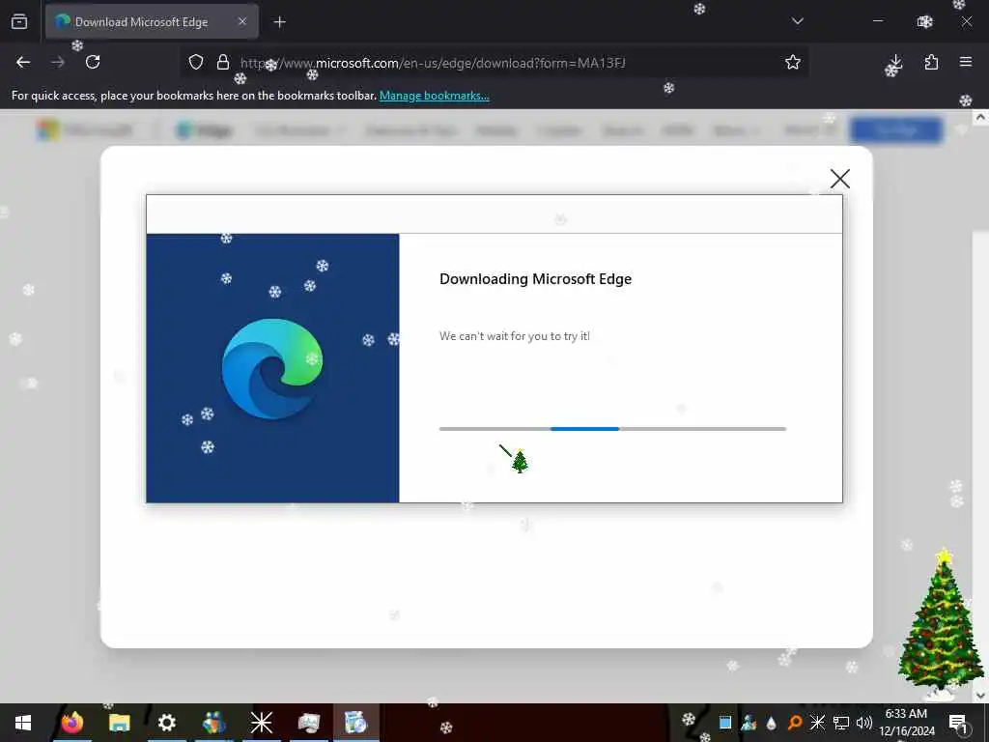This screenshot has width=989, height=742.
Task: Open the Windows Start menu
Action: click(x=23, y=723)
